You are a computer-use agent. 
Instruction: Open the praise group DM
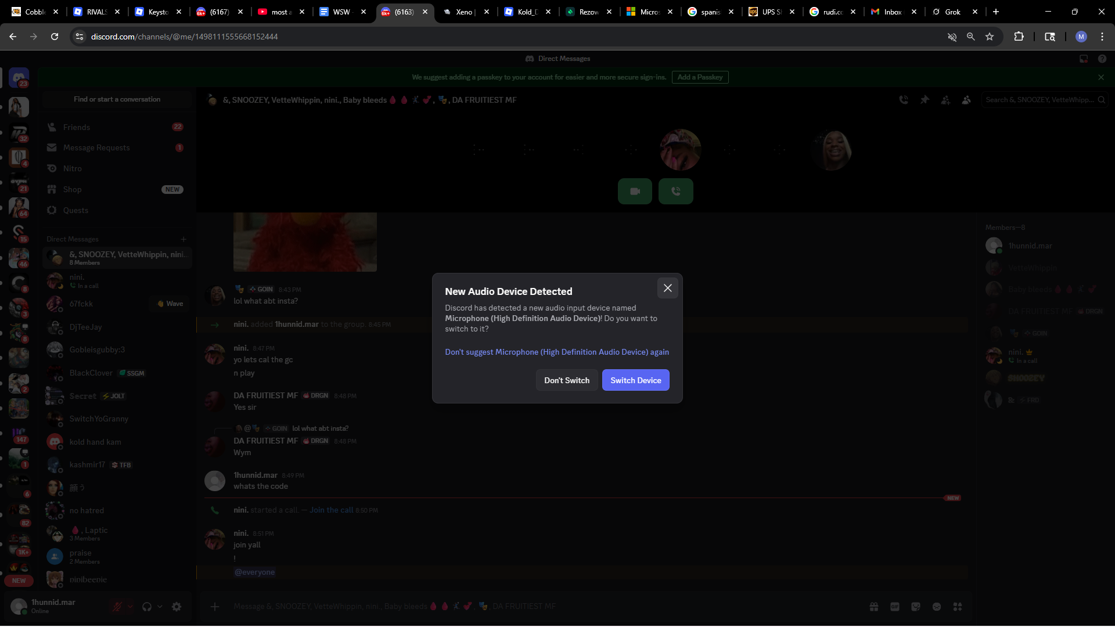pos(117,557)
